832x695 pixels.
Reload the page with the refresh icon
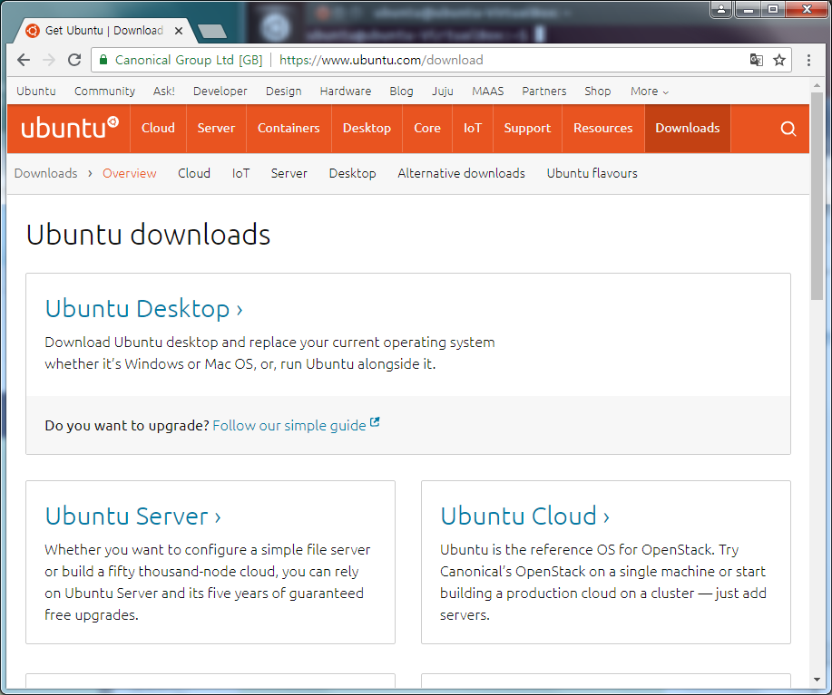[x=74, y=60]
